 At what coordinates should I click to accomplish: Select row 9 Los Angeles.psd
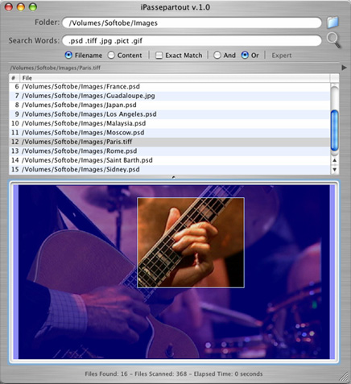coord(170,114)
